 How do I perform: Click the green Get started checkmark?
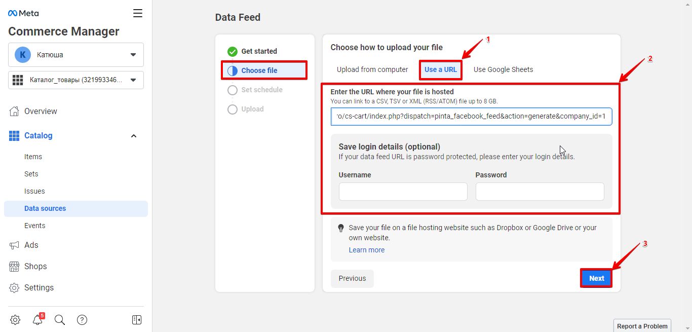[x=233, y=51]
